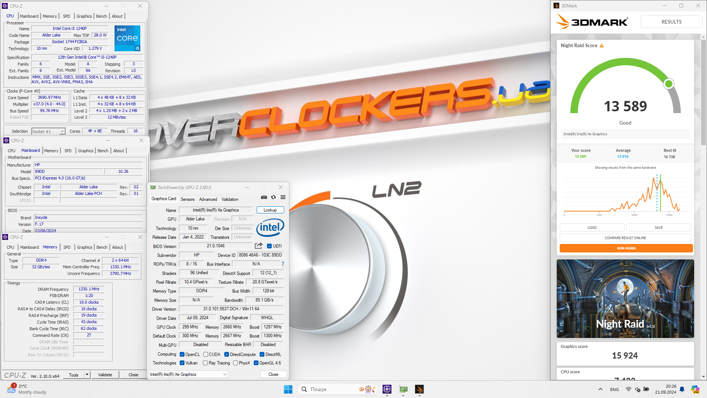Take a GPU-Z screenshot with camera icon
This screenshot has height=398, width=707.
264,197
